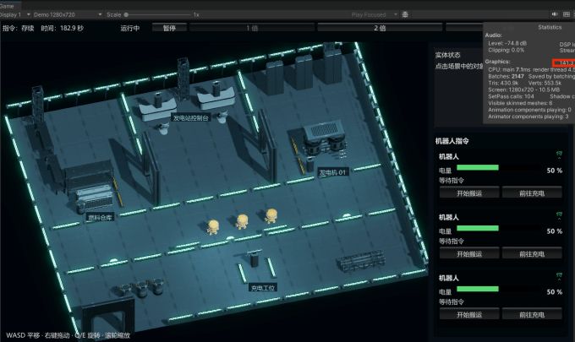Click the Visible skinned meshes: 8 line
The height and width of the screenshot is (342, 575).
click(520, 103)
